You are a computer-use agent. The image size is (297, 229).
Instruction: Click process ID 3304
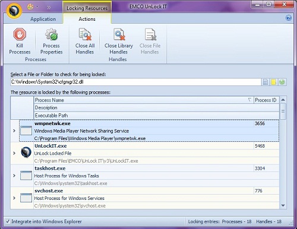(260, 168)
